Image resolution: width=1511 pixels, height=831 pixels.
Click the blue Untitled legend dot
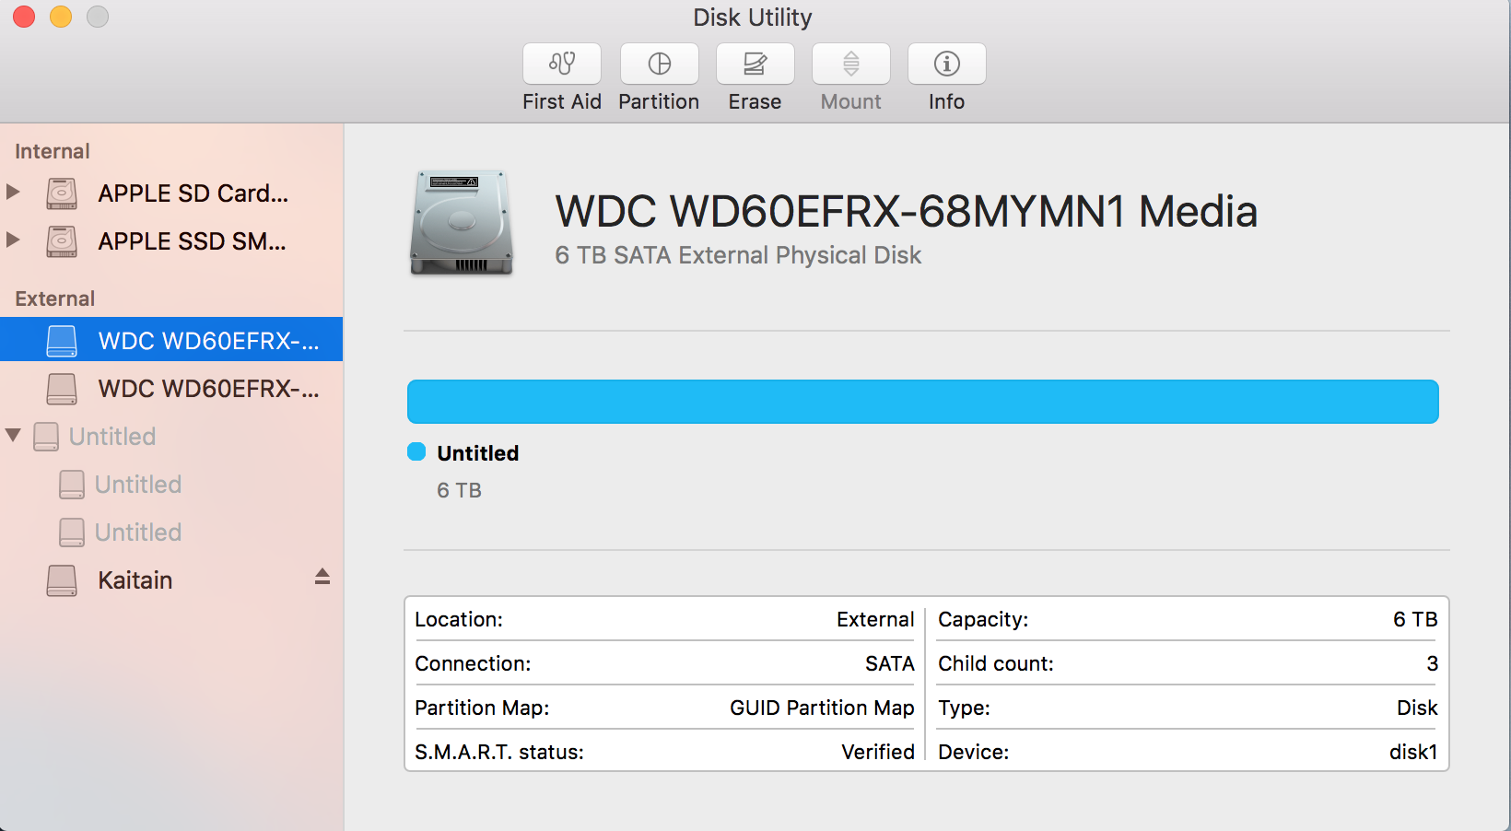coord(416,451)
